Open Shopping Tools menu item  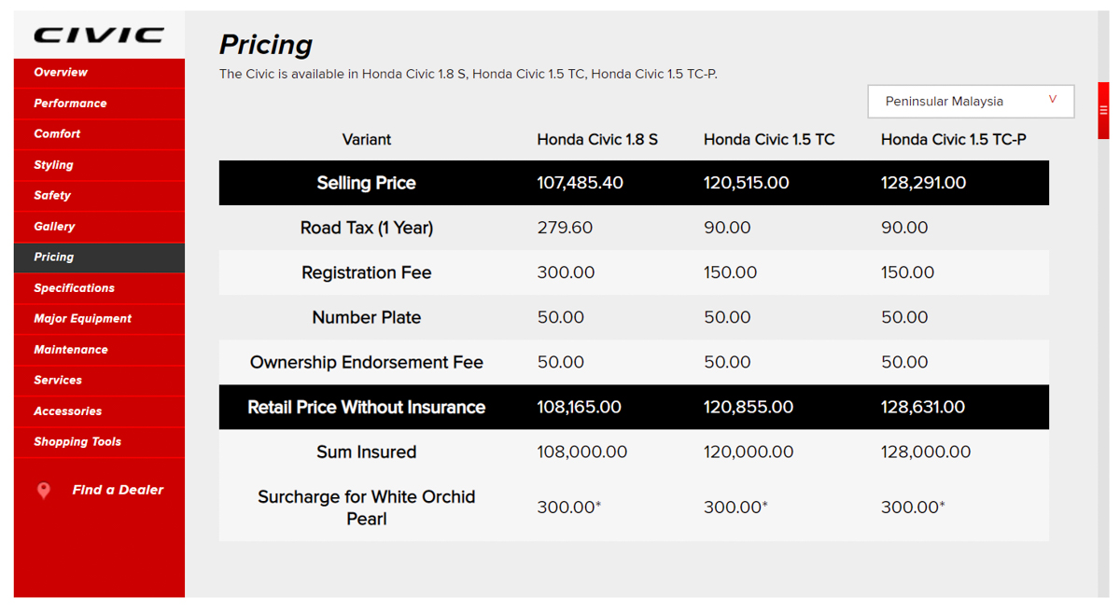click(77, 442)
